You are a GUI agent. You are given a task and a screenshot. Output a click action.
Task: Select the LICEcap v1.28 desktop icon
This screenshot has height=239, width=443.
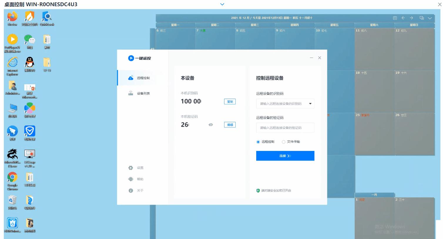coord(30,158)
